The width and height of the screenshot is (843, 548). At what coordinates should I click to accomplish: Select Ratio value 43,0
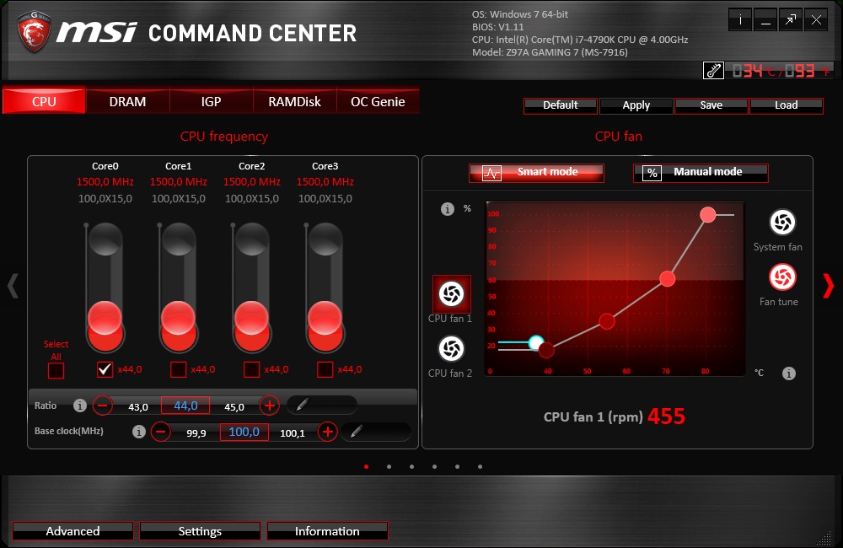(x=138, y=407)
